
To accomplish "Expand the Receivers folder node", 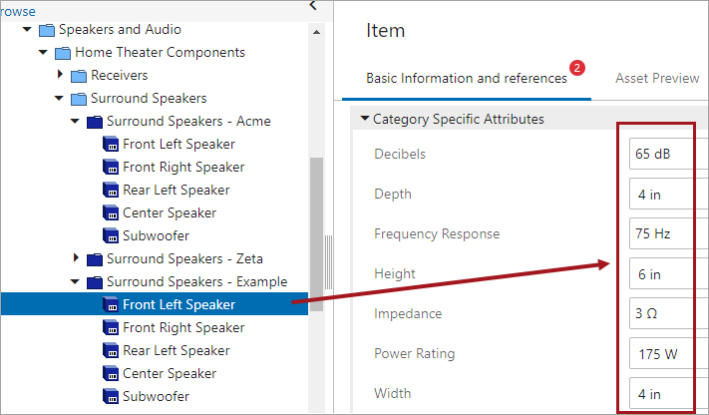I will click(x=60, y=76).
